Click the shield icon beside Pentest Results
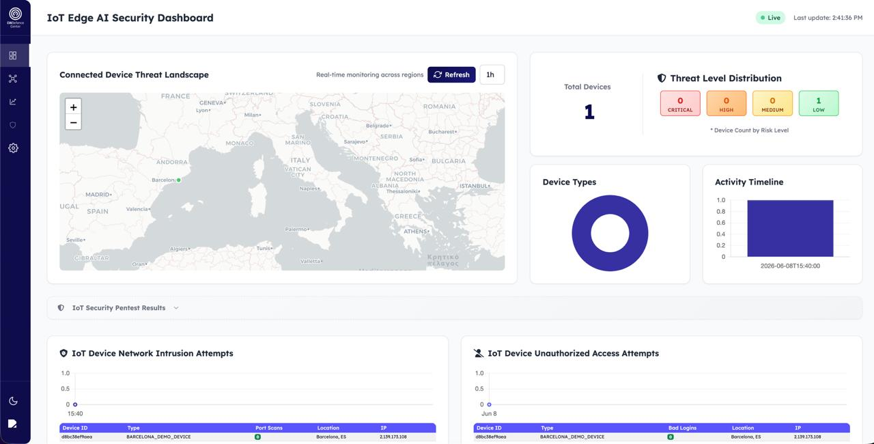Viewport: 874px width, 444px height. tap(61, 308)
